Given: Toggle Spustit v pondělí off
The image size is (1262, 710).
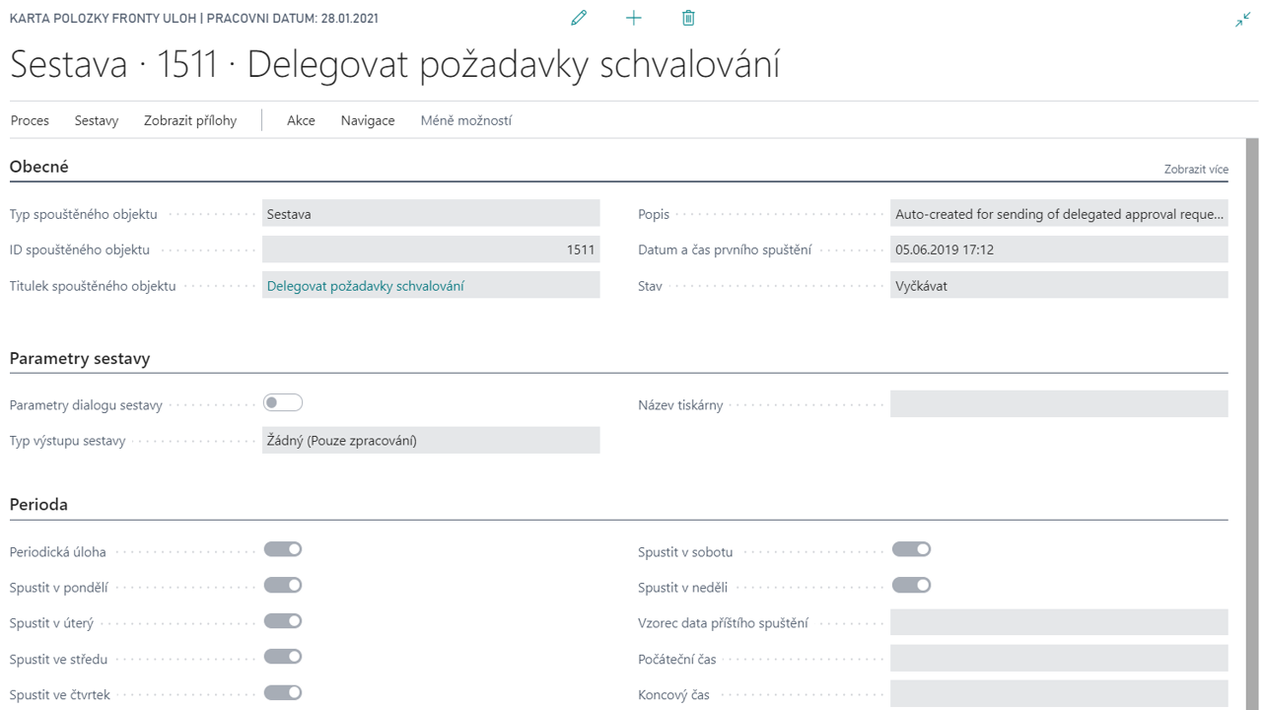Looking at the screenshot, I should click(283, 585).
